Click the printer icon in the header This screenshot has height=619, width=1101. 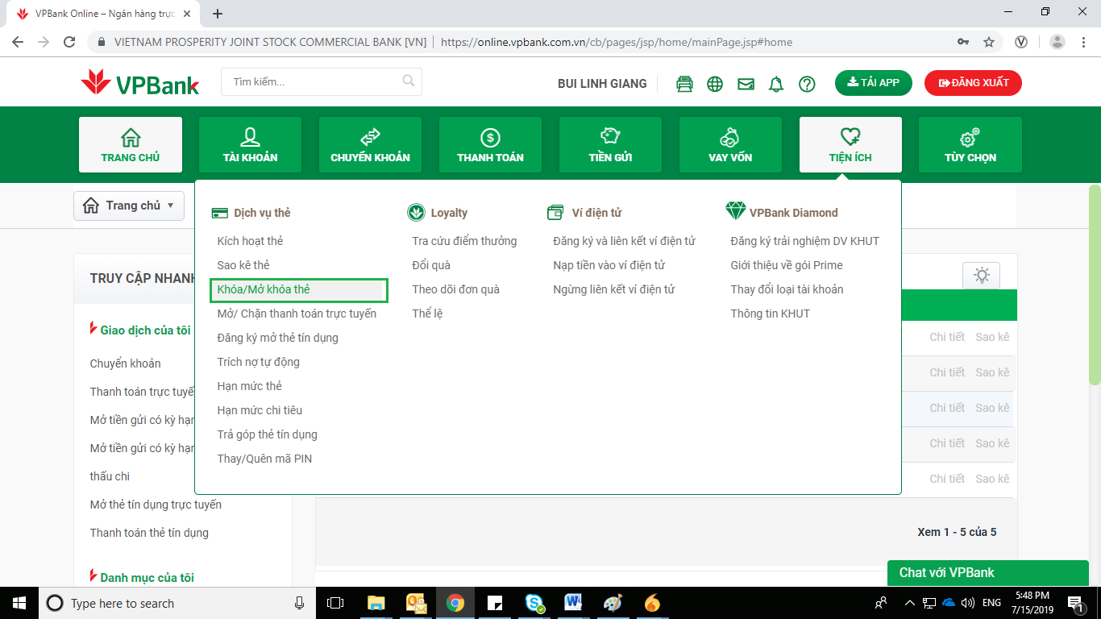click(x=684, y=84)
